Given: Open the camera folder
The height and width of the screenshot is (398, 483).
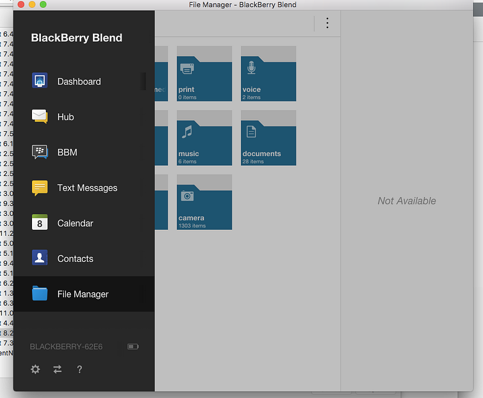Looking at the screenshot, I should [x=204, y=202].
